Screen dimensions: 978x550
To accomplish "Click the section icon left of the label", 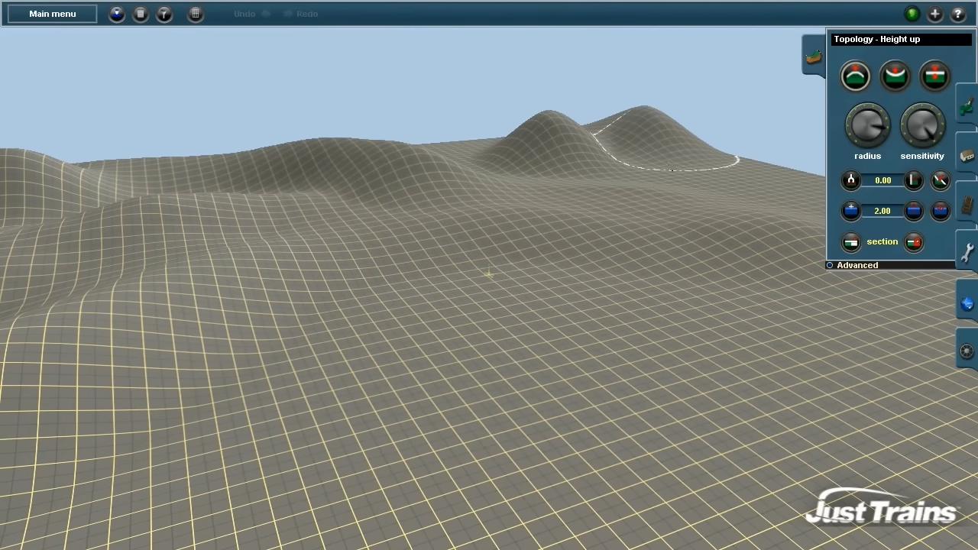I will tap(850, 243).
